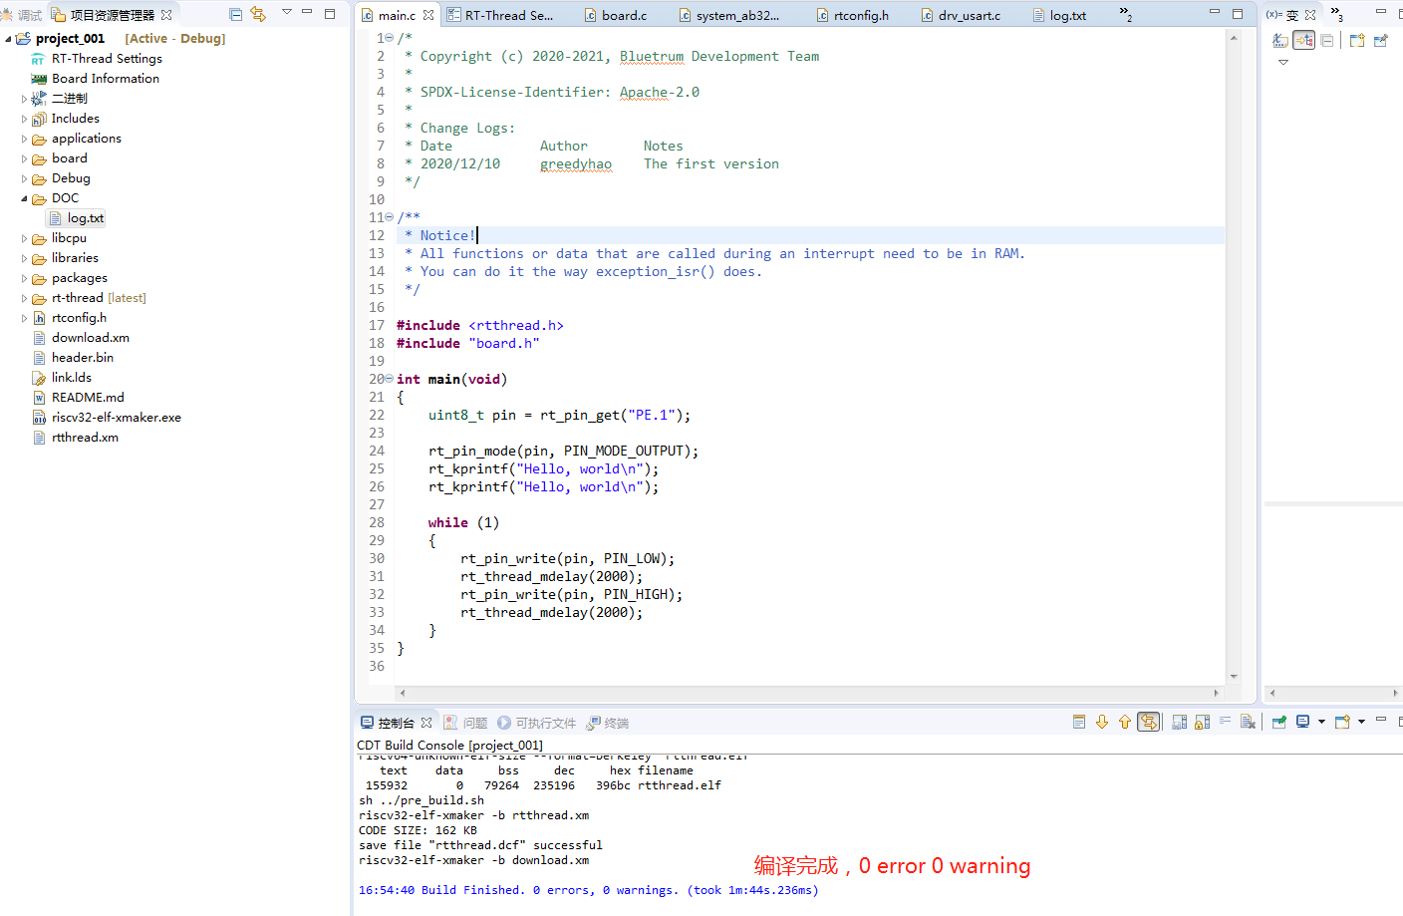Click Show Type Names icon in Variables

pyautogui.click(x=1280, y=41)
